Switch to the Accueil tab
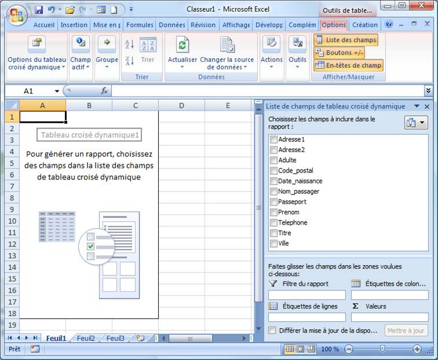 pos(44,25)
